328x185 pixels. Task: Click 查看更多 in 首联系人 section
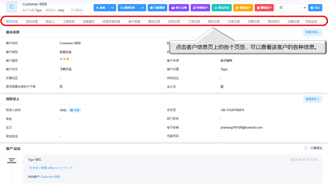(x=313, y=99)
